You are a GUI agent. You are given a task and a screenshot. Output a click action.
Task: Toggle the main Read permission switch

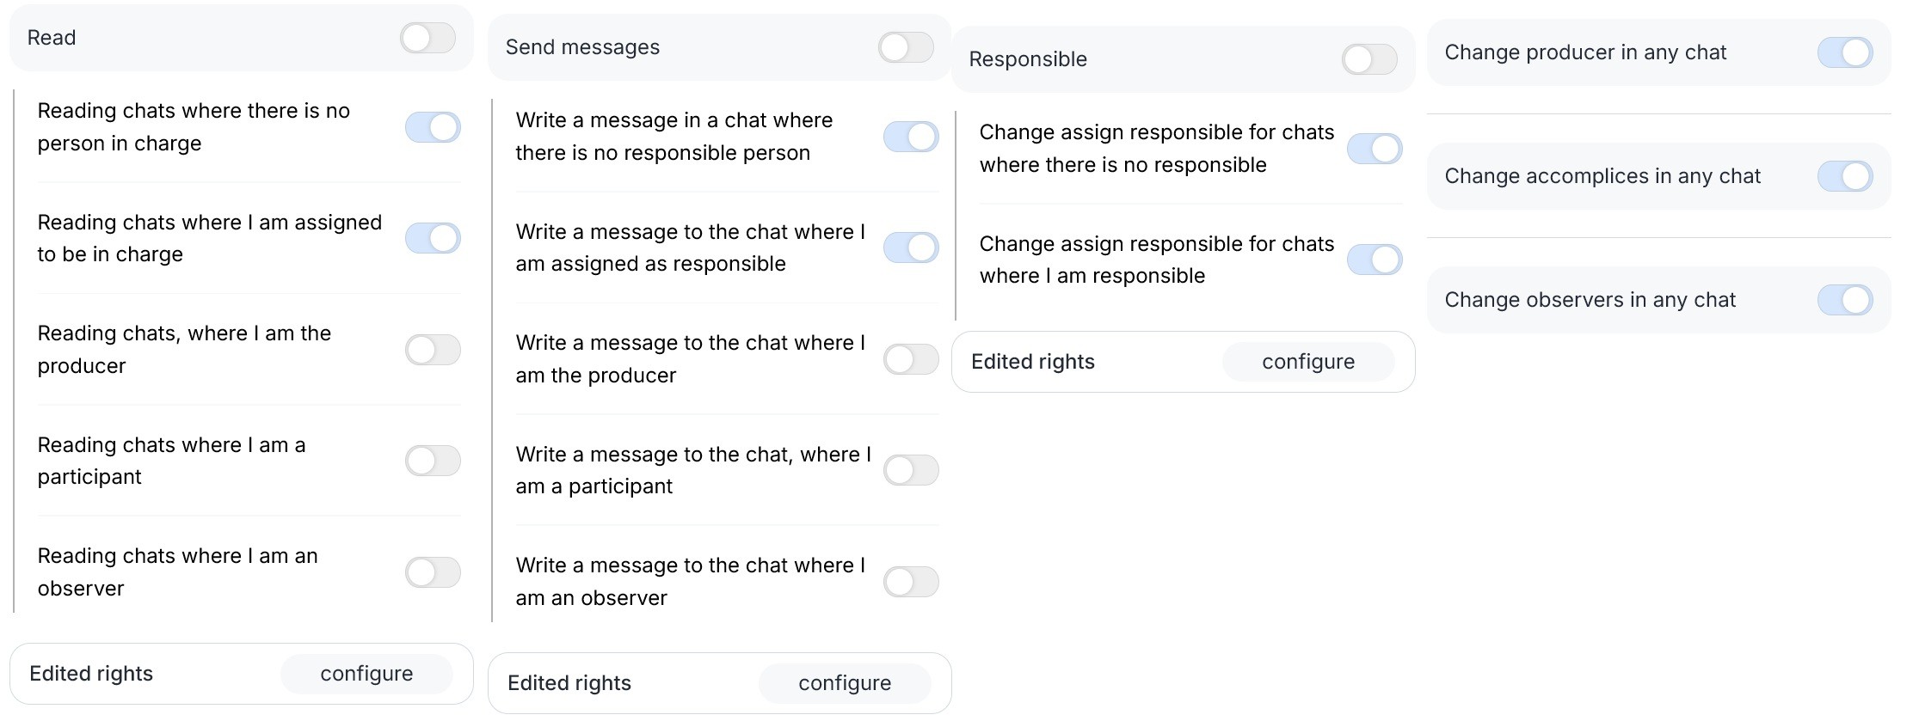pos(427,38)
